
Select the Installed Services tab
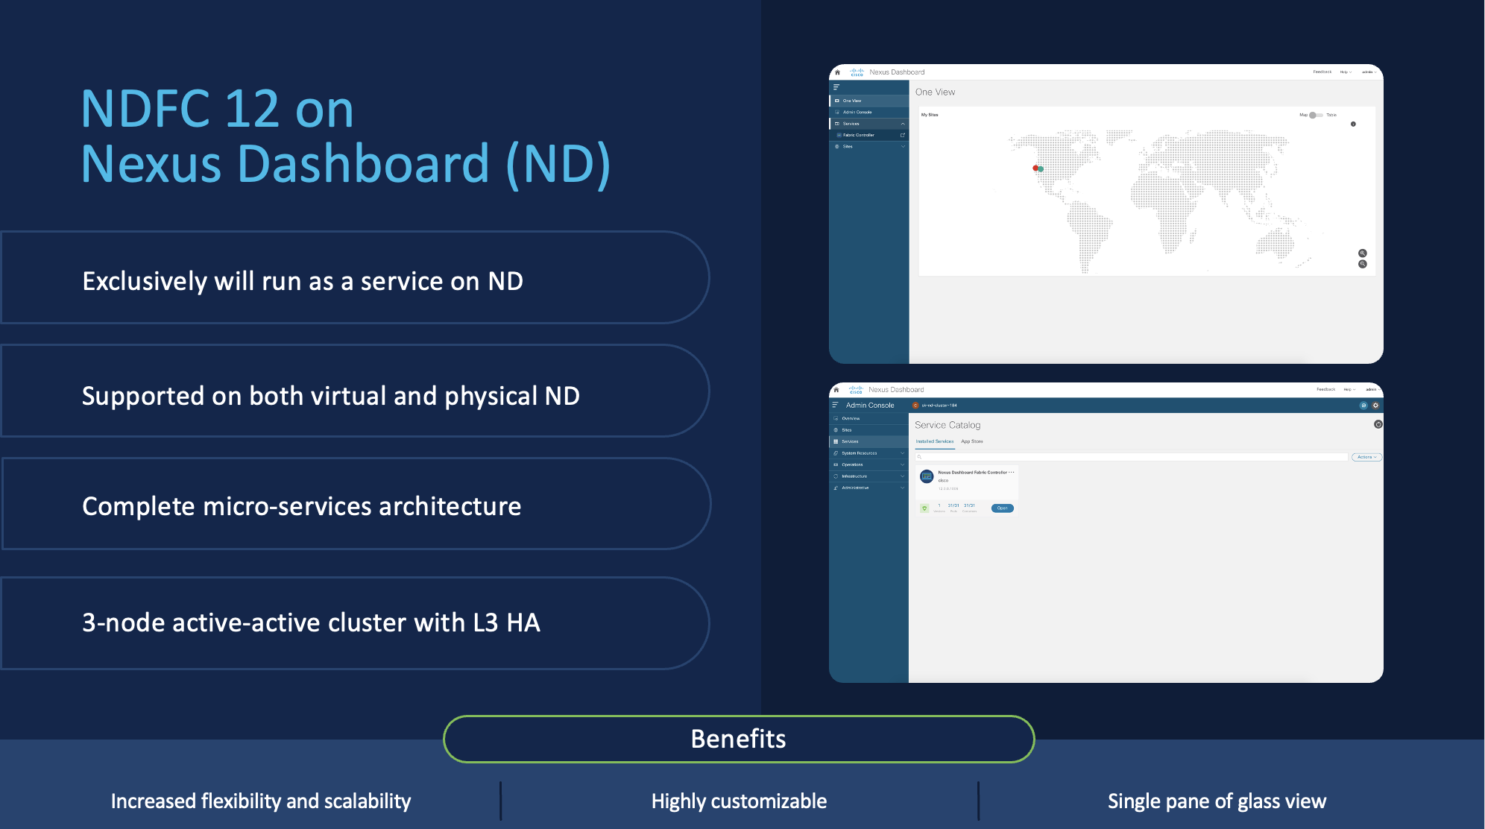(934, 441)
